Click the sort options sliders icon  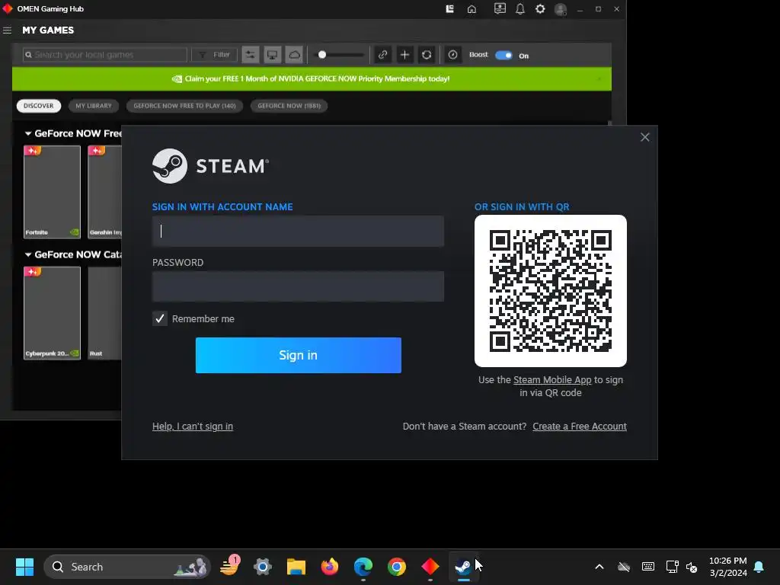pos(250,55)
